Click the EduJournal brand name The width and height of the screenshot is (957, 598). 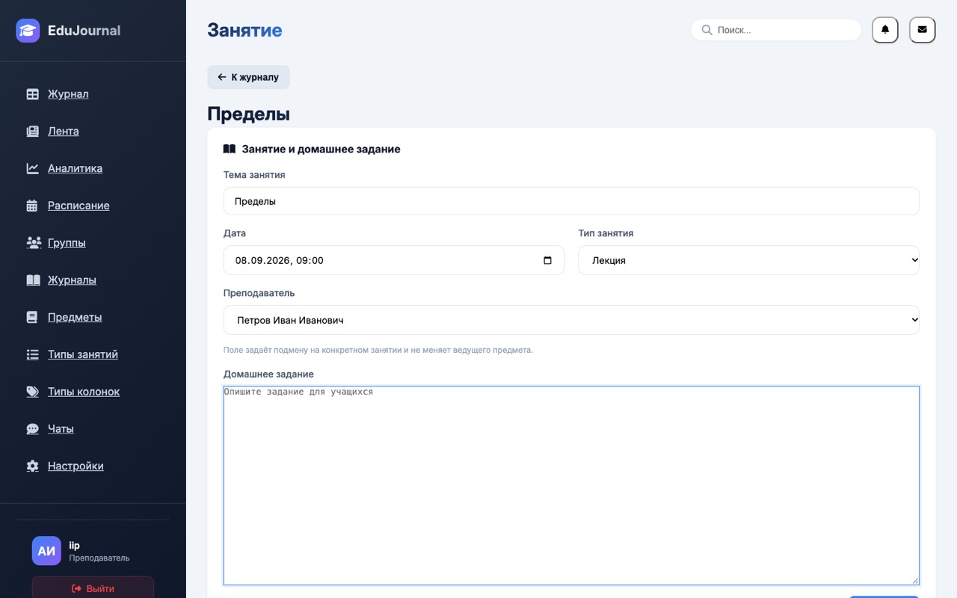click(84, 31)
